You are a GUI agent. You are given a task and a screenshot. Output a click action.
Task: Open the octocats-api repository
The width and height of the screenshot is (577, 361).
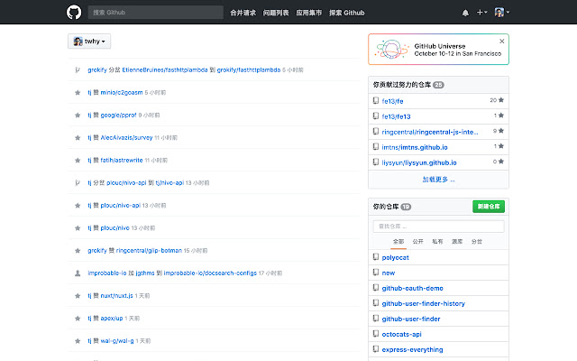[401, 335]
